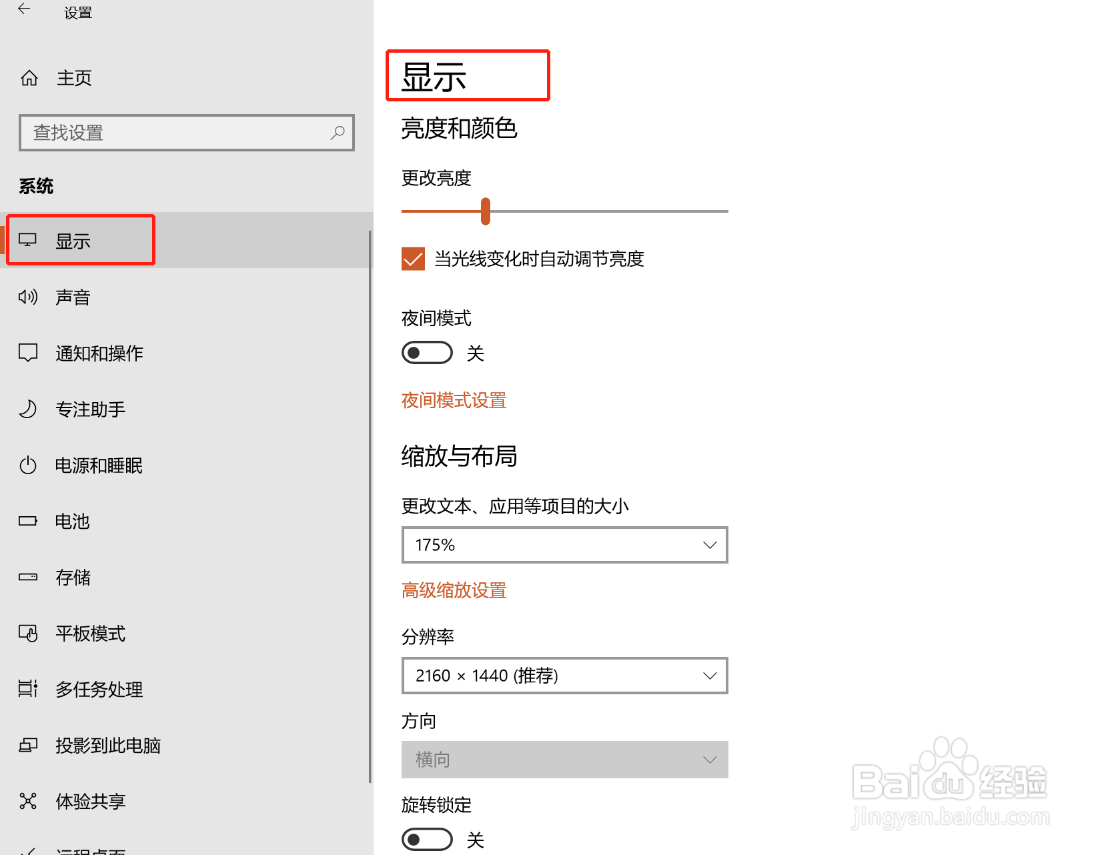Click inside the 查找设置 search box

(x=187, y=133)
